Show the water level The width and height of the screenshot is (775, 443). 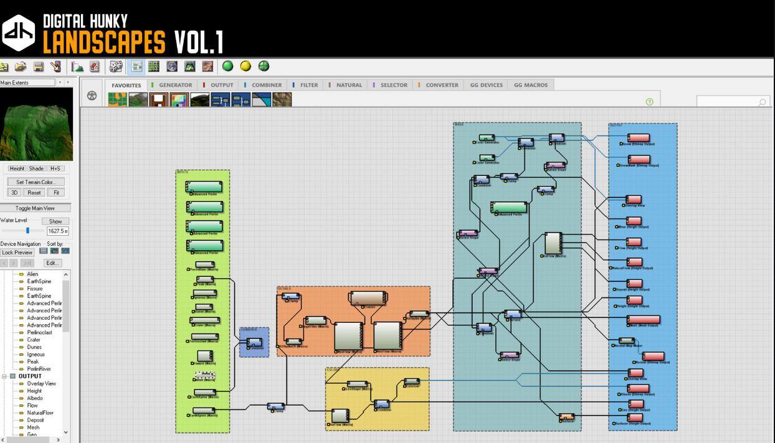coord(55,222)
